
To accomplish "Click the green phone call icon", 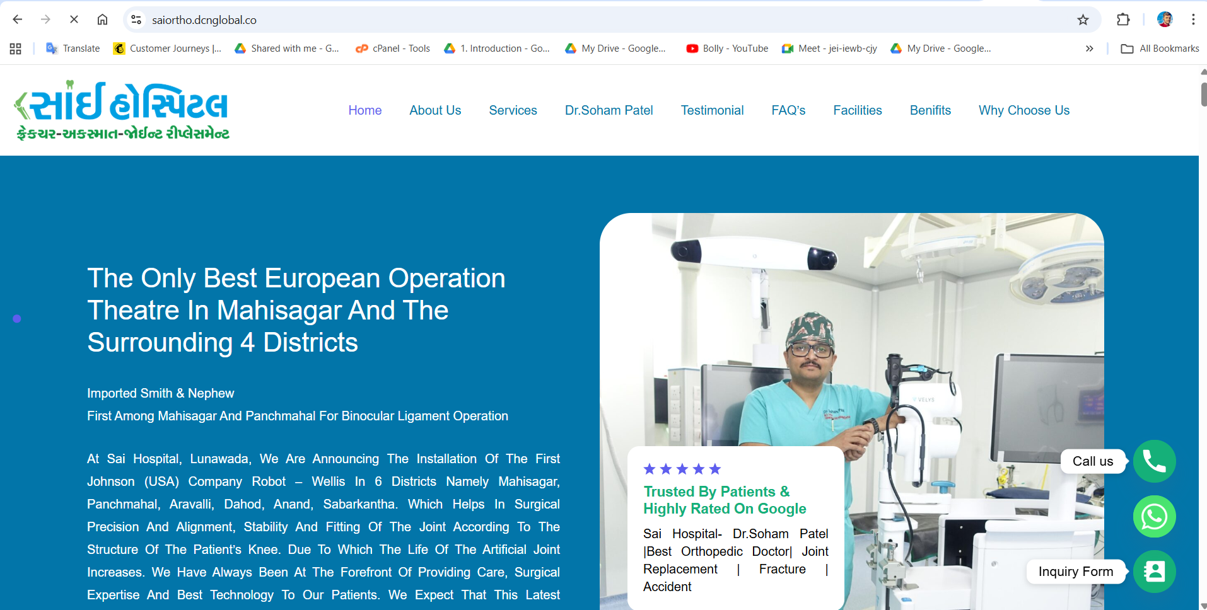I will pos(1154,461).
